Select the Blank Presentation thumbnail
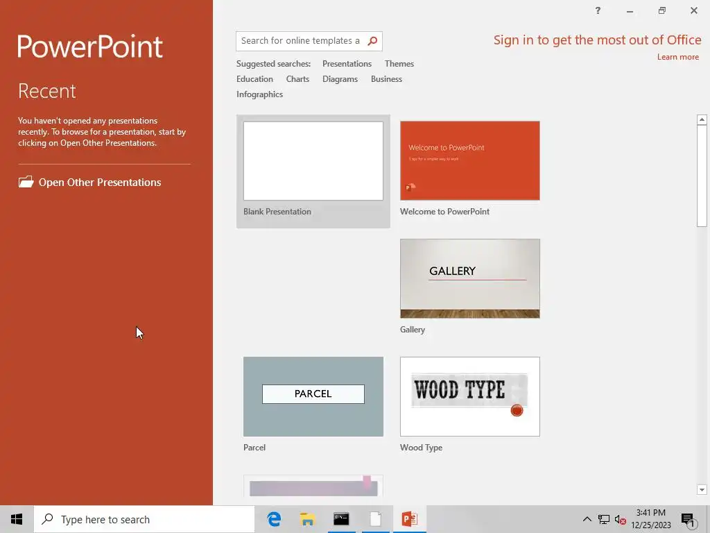The image size is (710, 533). tap(313, 161)
